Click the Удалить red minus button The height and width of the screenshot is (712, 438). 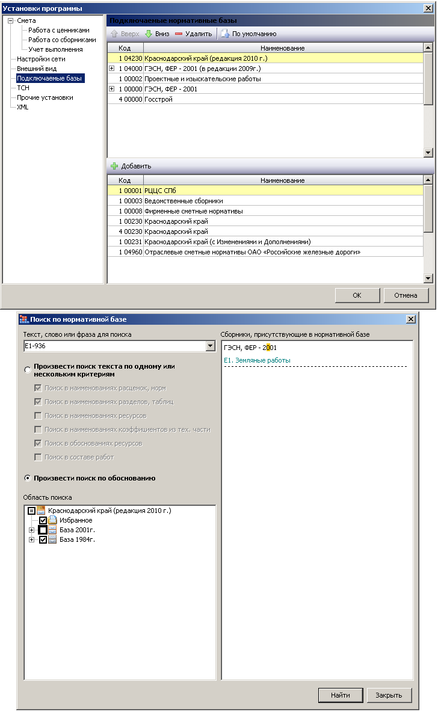click(x=194, y=34)
